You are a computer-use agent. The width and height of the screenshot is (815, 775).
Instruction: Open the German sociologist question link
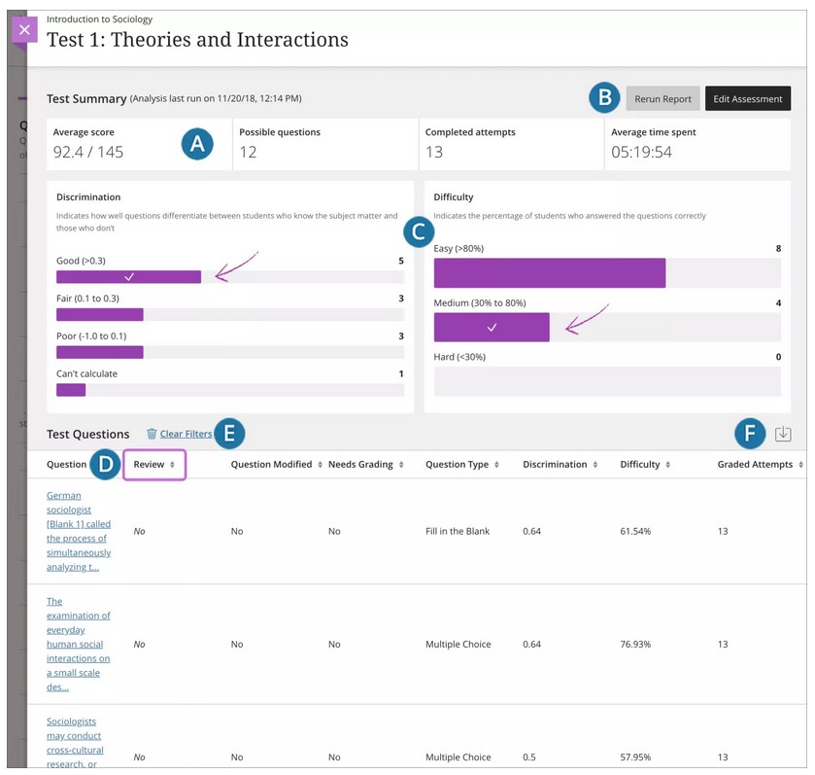[x=79, y=531]
